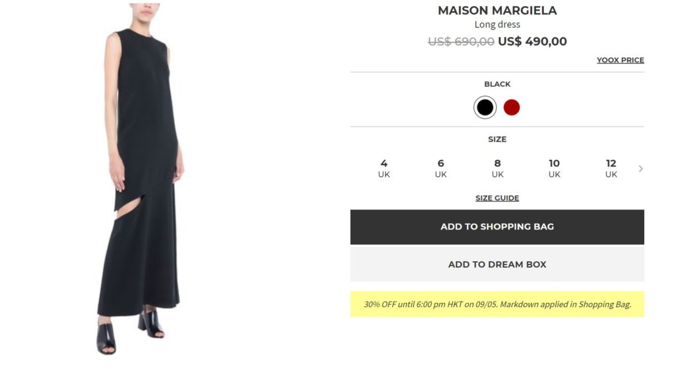Choose the red color swatch

click(x=512, y=107)
